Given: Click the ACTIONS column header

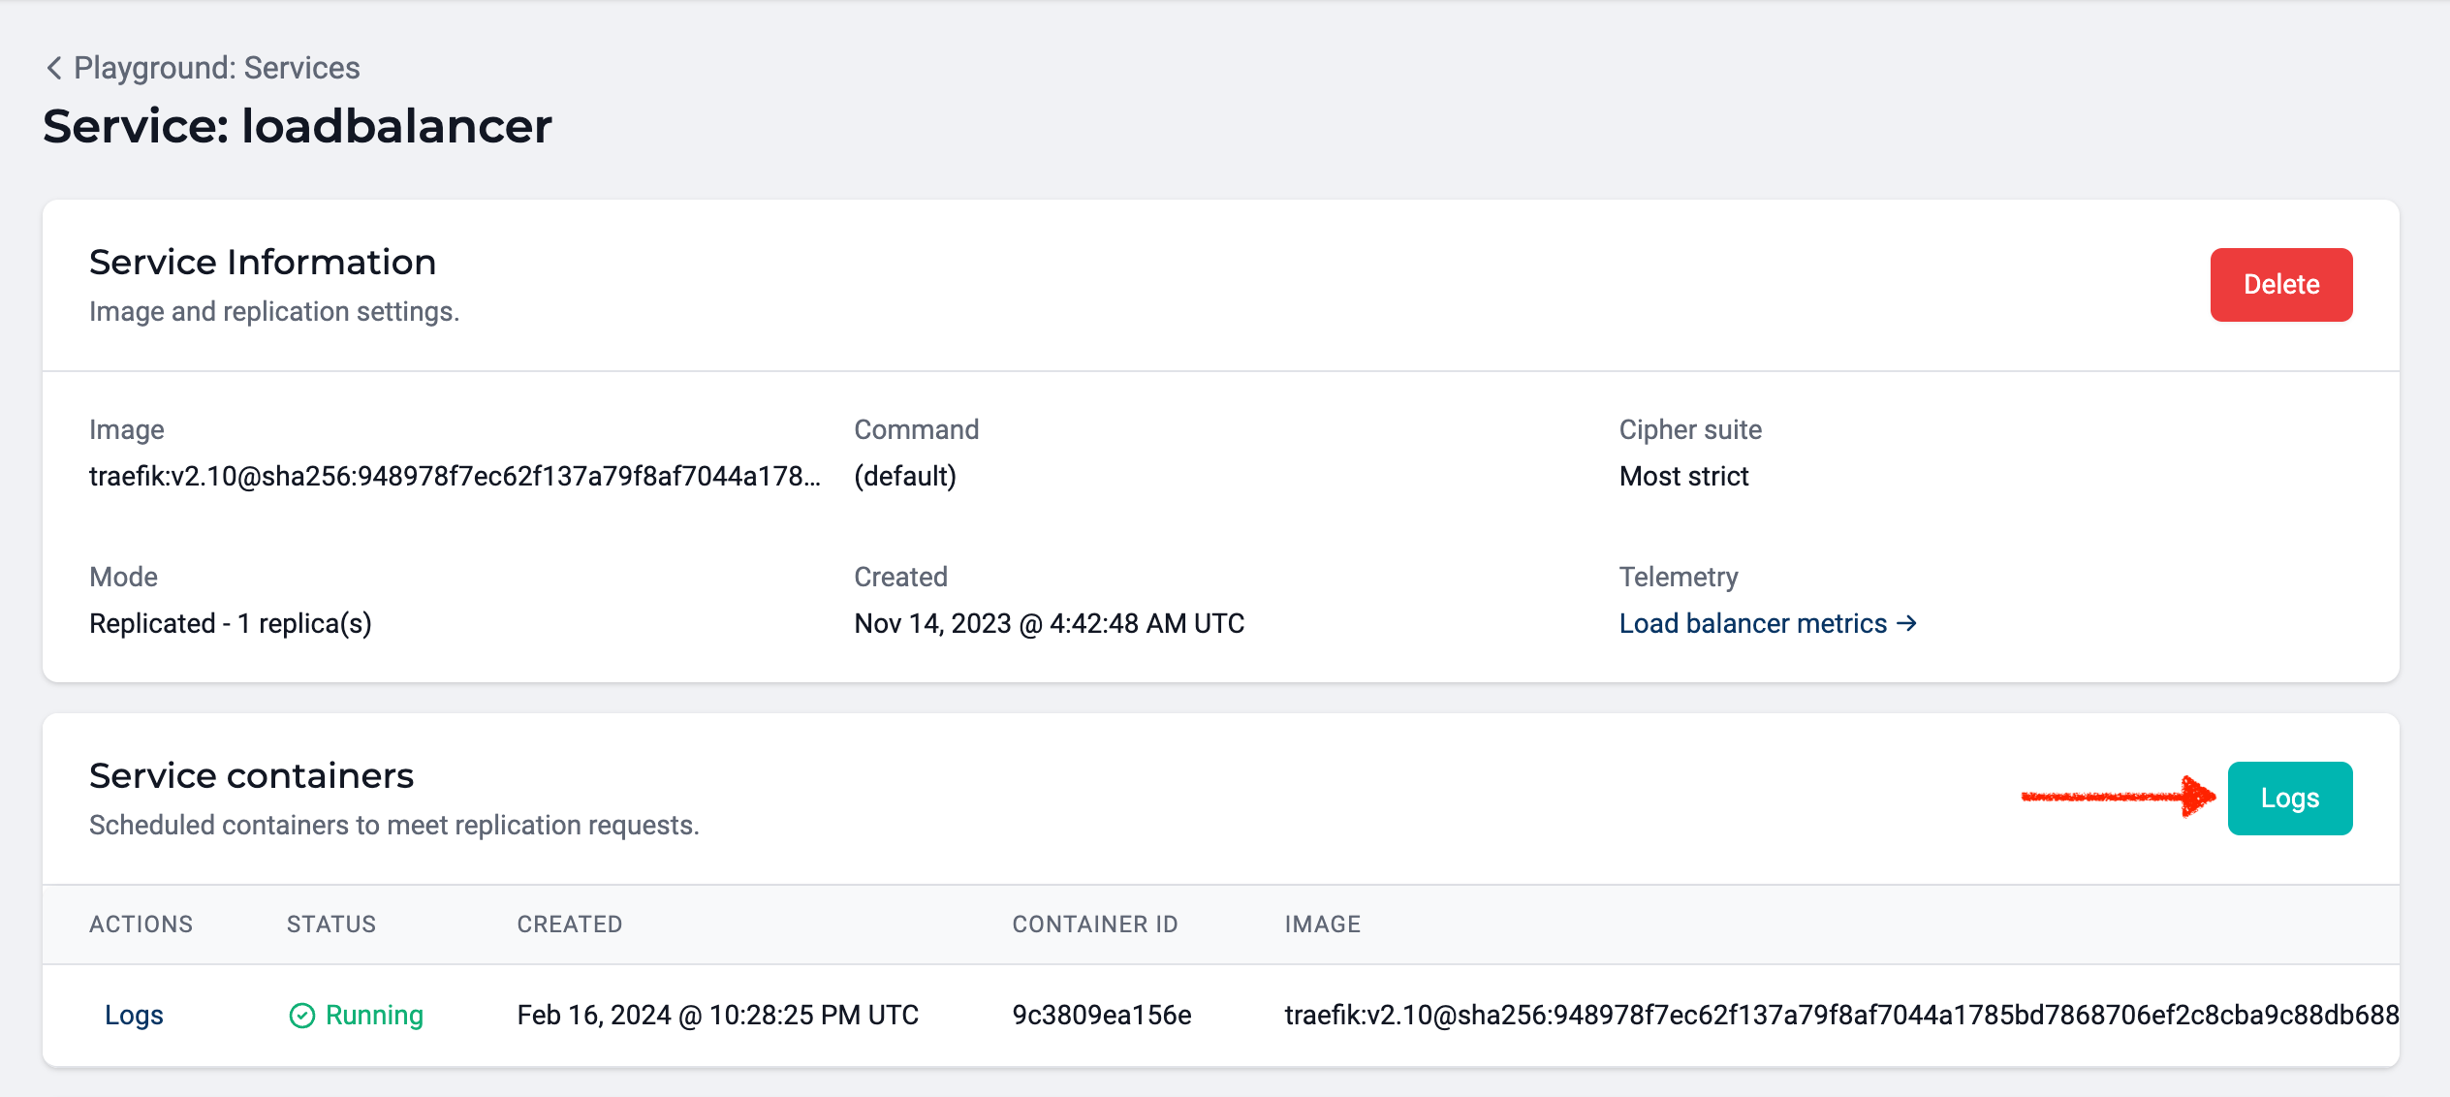Looking at the screenshot, I should (141, 924).
